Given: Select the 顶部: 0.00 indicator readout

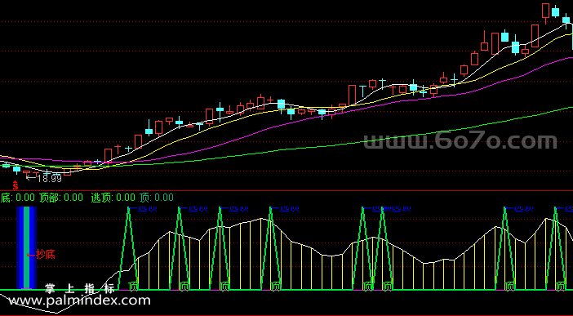Looking at the screenshot, I should click(x=61, y=198).
